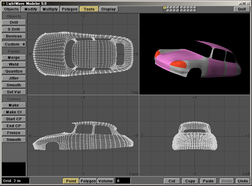Open the Multiply tab
This screenshot has height=186, width=252.
point(50,9)
